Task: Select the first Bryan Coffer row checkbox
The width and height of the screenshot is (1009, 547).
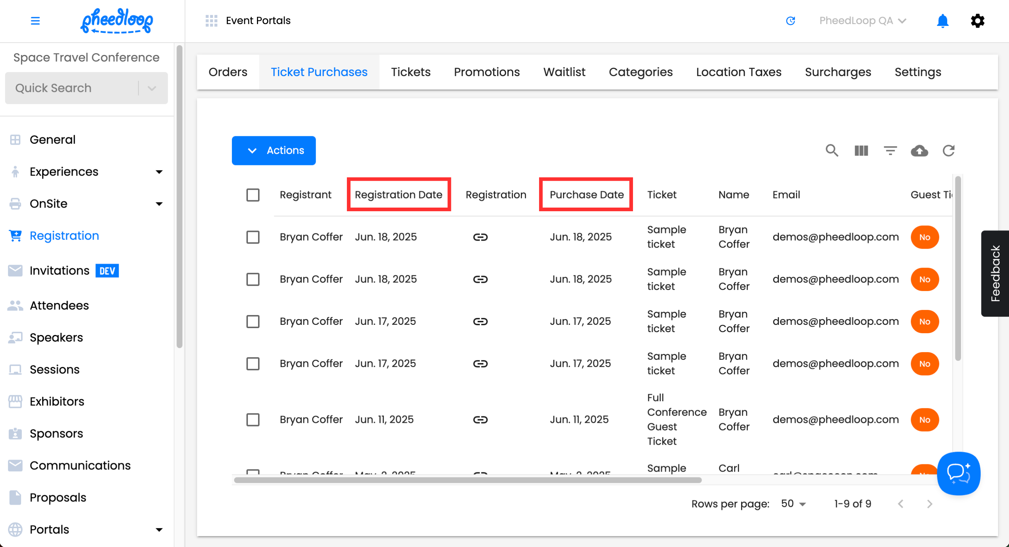Action: click(253, 237)
